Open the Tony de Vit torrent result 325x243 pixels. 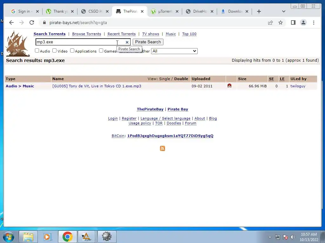pos(97,86)
